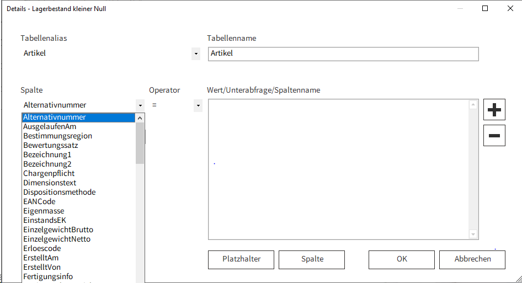
Task: Open the Tabellenalias dropdown arrow
Action: (196, 54)
